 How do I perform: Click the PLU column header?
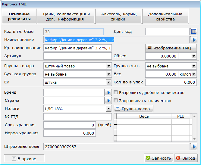point(181,116)
